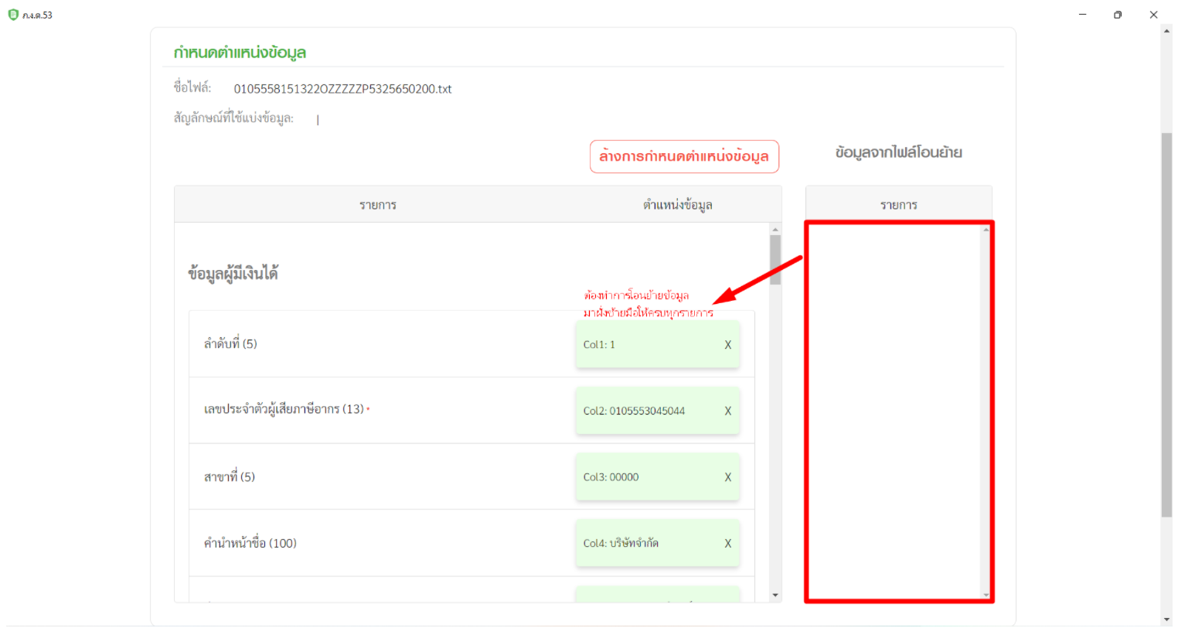Click the main page's scroll-down arrow

(x=1166, y=620)
